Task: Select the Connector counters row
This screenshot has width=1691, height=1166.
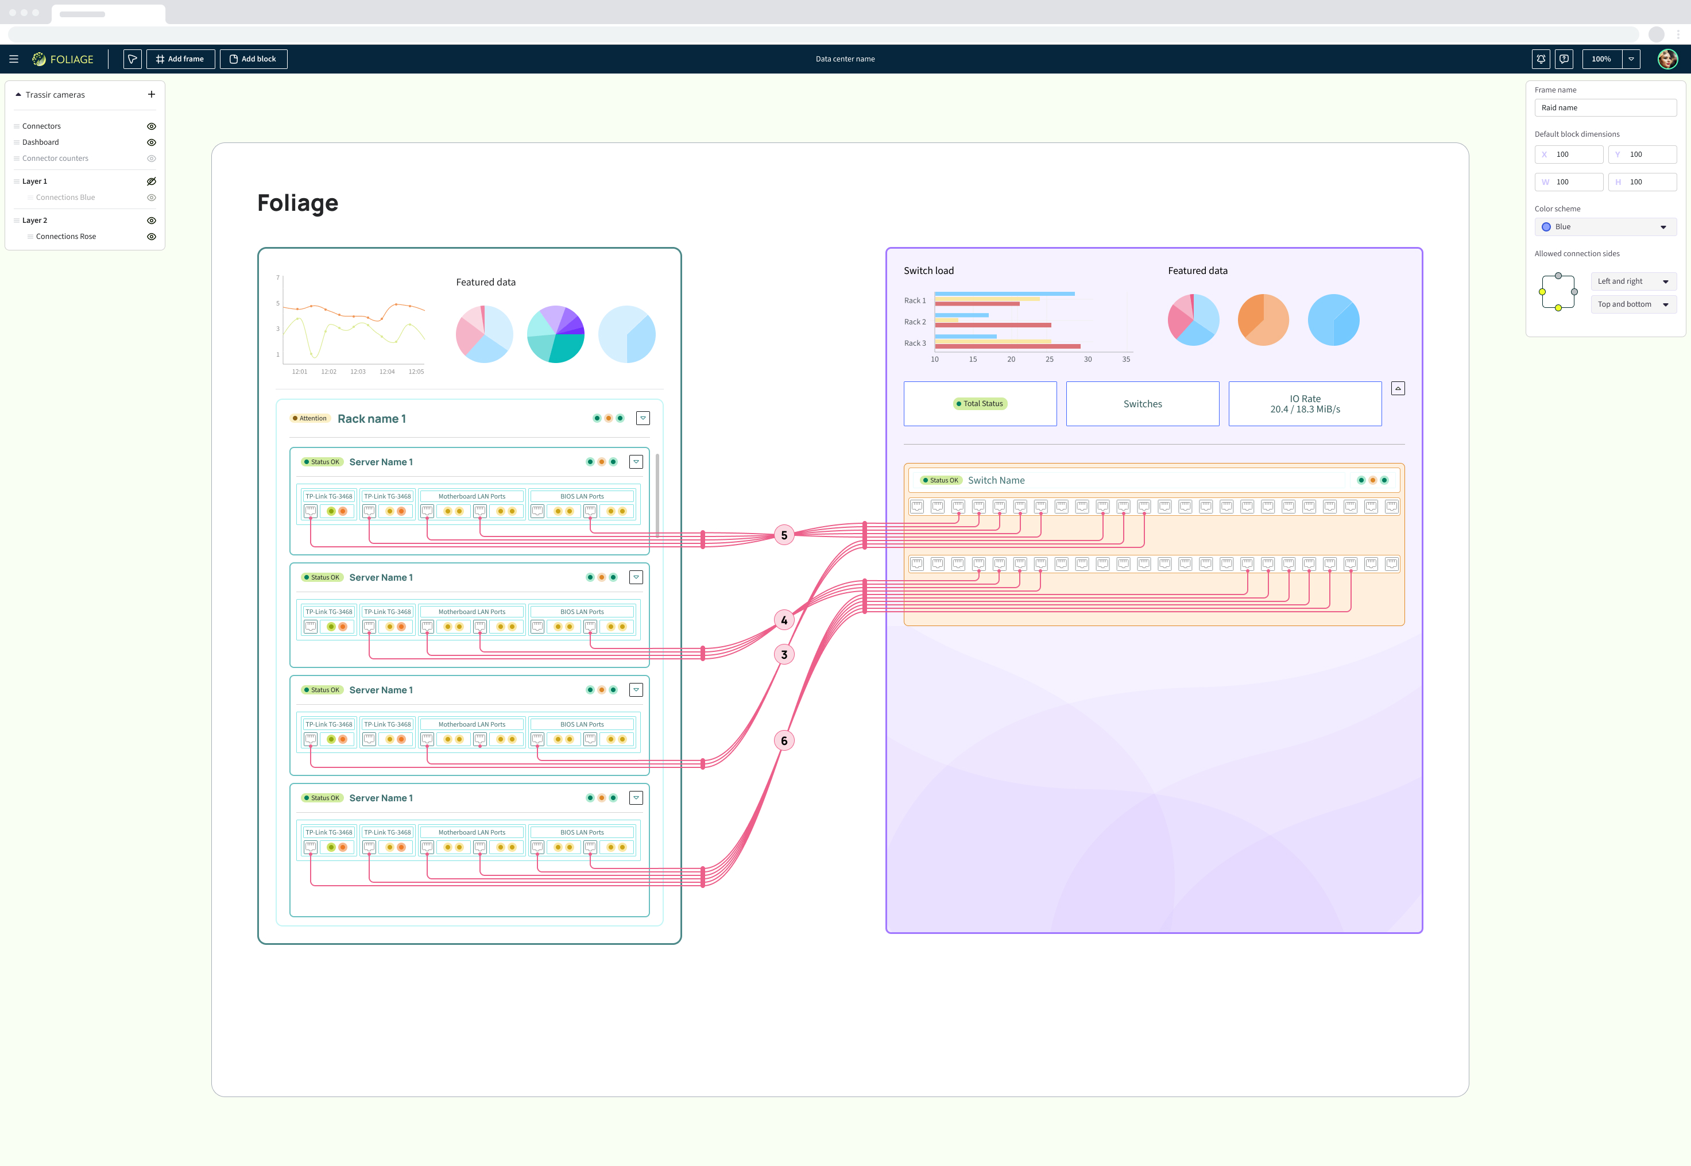Action: tap(85, 159)
